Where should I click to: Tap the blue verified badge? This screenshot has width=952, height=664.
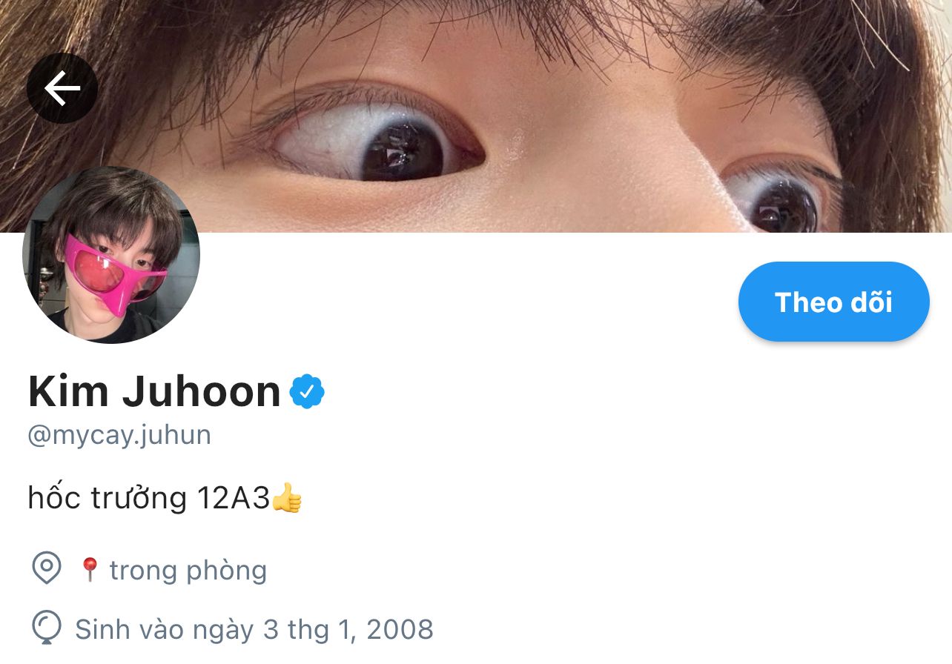click(307, 392)
